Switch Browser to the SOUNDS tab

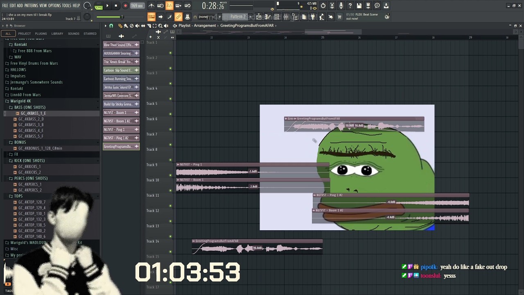74,34
